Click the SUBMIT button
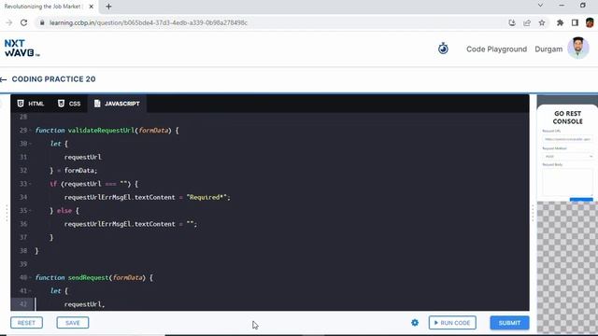 (509, 323)
